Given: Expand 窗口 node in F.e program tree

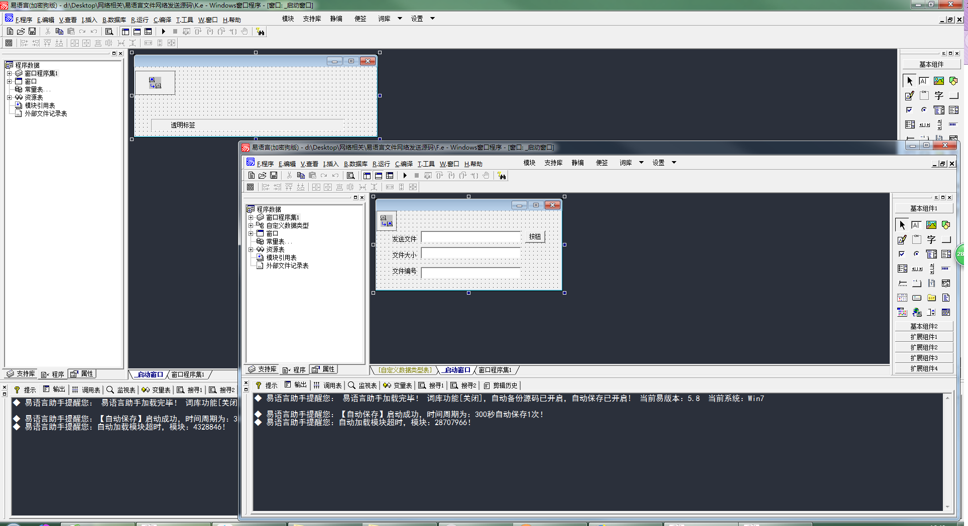Looking at the screenshot, I should [x=251, y=234].
